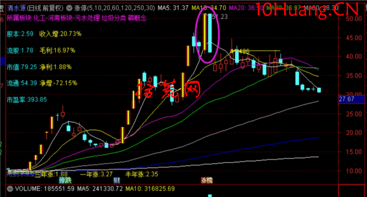Click the 毛利:16.97% value
The width and height of the screenshot is (367, 197).
57,51
